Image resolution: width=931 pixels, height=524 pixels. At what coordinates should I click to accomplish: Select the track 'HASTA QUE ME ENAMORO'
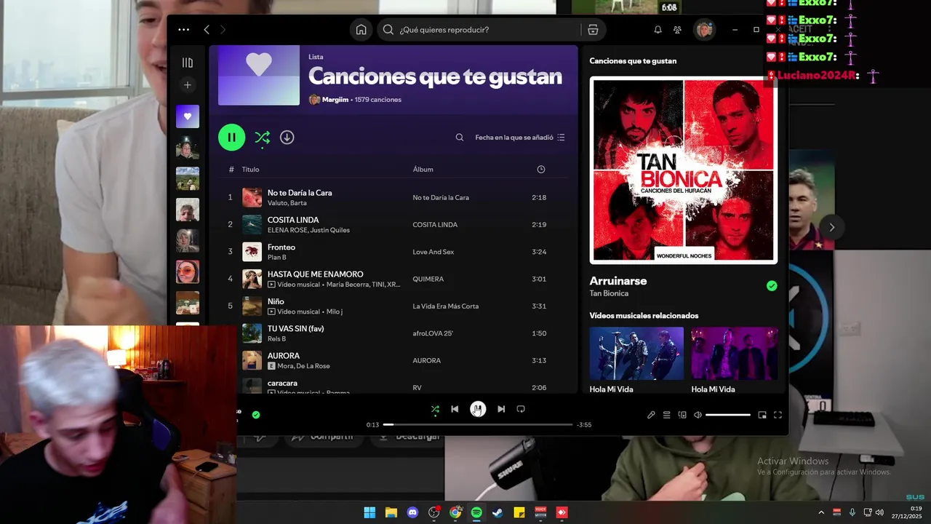[315, 274]
